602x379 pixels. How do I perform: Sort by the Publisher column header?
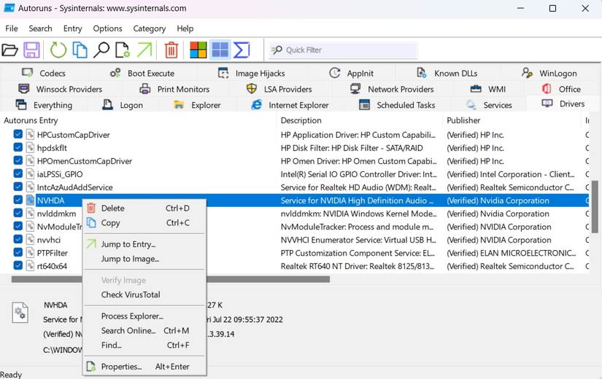(x=464, y=120)
